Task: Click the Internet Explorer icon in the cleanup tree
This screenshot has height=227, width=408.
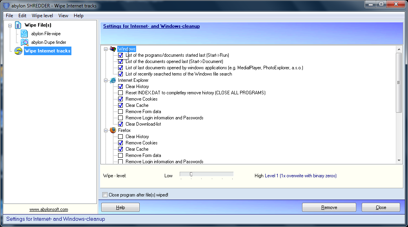Action: pyautogui.click(x=113, y=80)
